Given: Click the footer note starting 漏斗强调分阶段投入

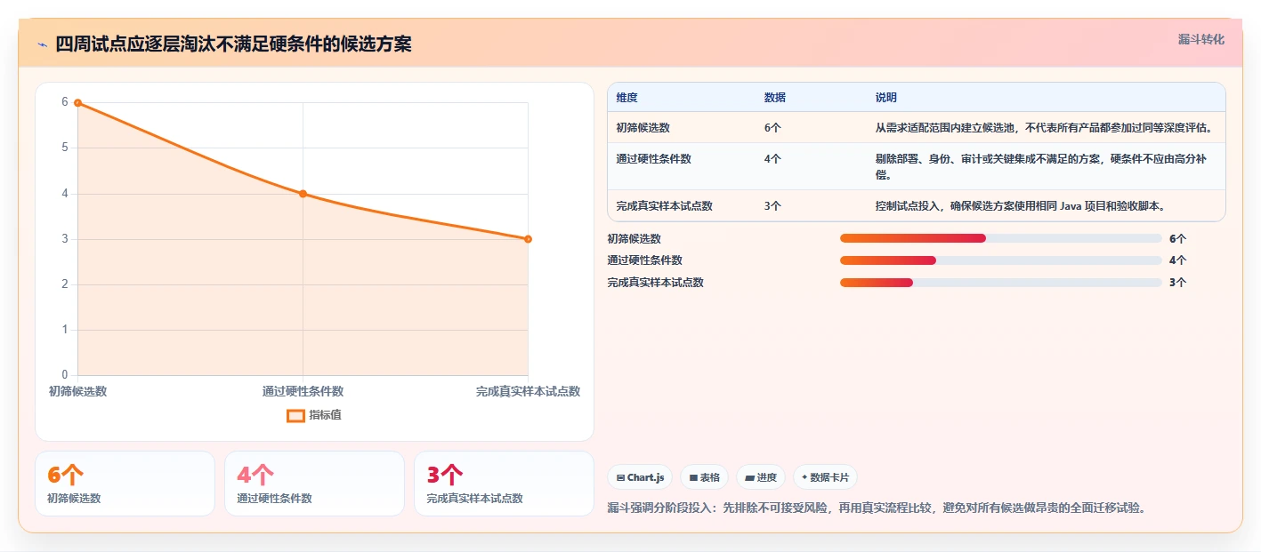Looking at the screenshot, I should (x=876, y=508).
